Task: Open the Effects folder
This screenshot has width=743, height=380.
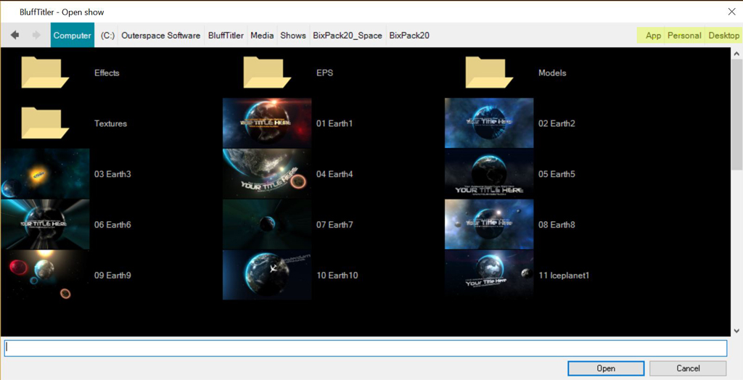Action: click(x=45, y=73)
